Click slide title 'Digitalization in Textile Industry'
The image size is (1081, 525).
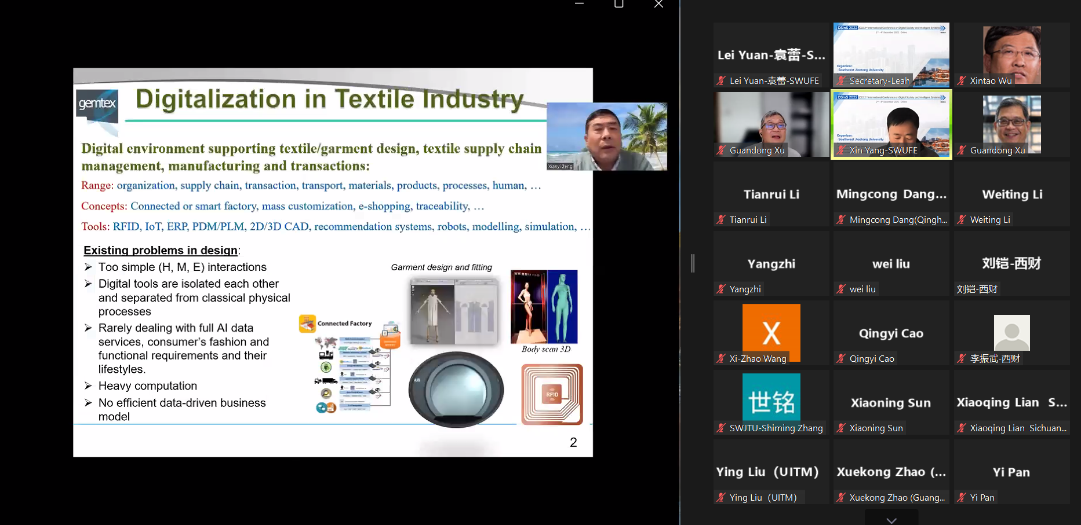tap(330, 100)
